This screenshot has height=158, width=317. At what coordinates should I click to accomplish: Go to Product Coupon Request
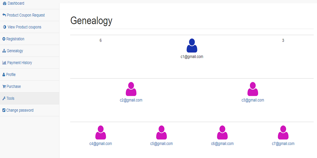pyautogui.click(x=30, y=15)
